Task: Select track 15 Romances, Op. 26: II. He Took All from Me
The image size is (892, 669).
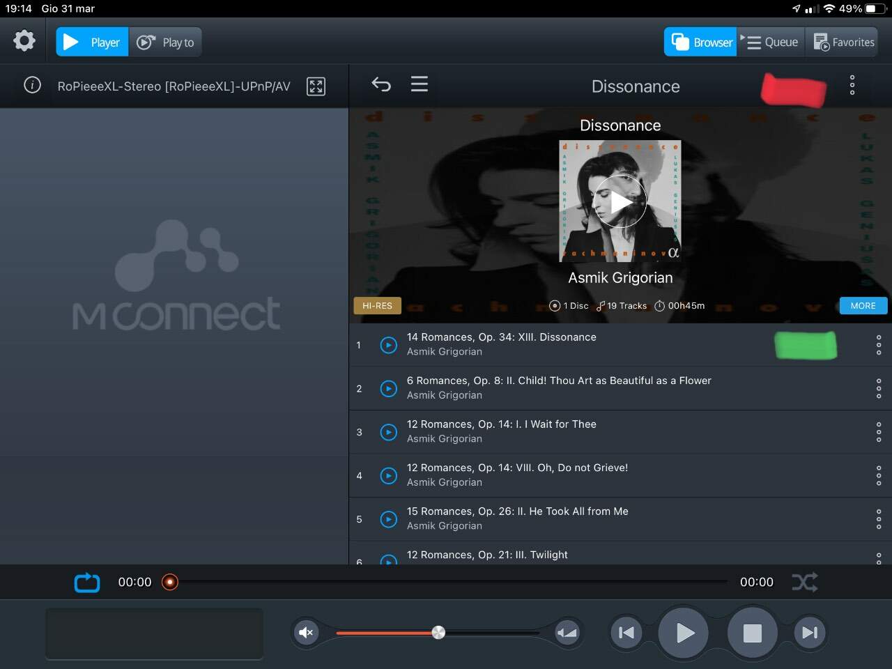Action: click(518, 512)
